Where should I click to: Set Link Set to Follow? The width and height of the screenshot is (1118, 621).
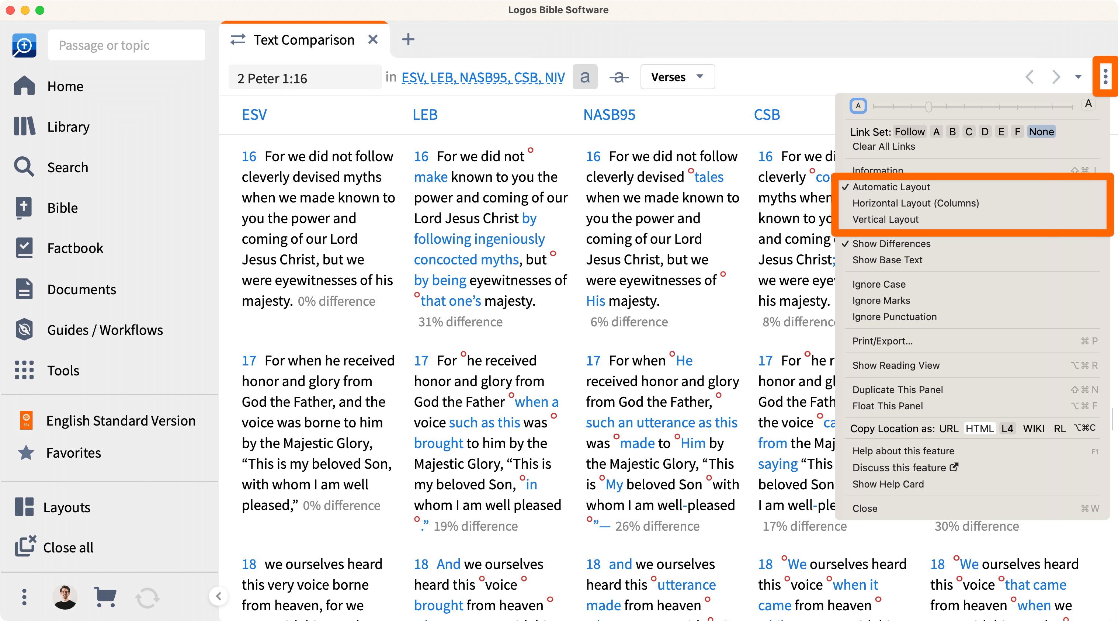point(910,132)
